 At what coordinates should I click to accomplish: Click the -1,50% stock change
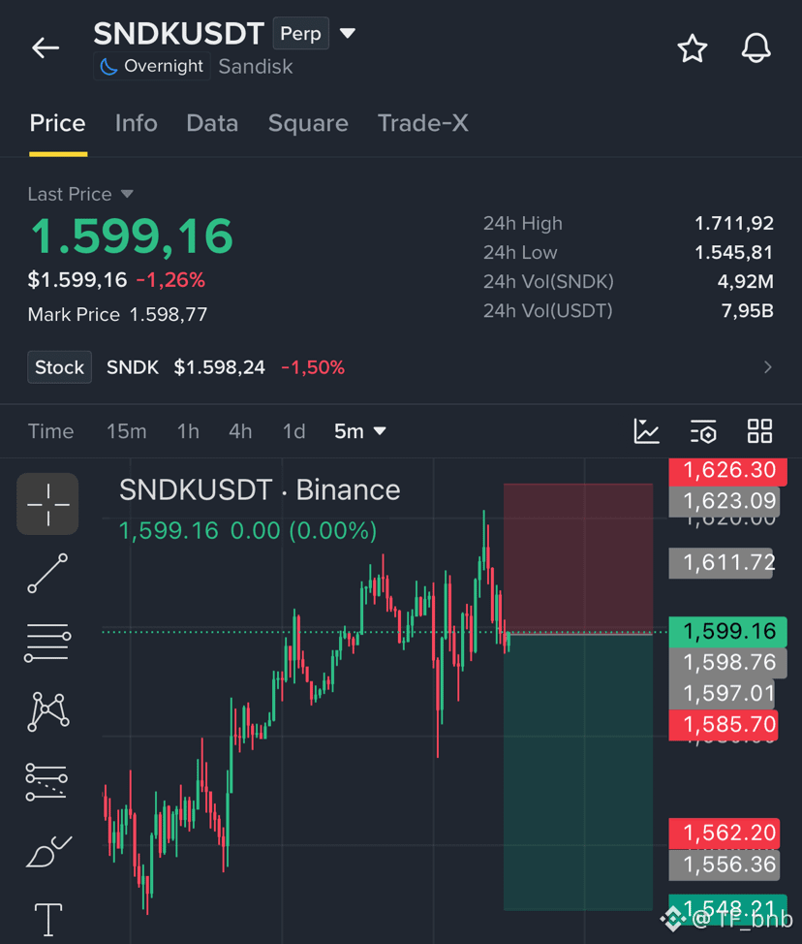point(313,367)
